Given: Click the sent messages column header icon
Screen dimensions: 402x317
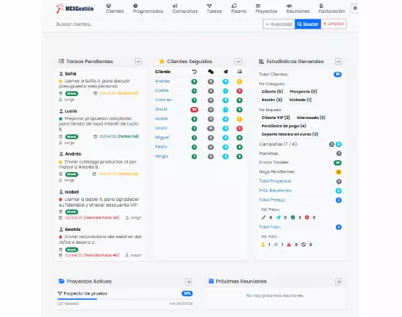Looking at the screenshot, I should [225, 72].
